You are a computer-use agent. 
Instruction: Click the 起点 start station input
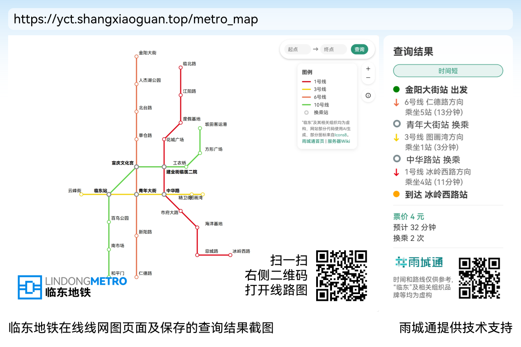pyautogui.click(x=297, y=50)
